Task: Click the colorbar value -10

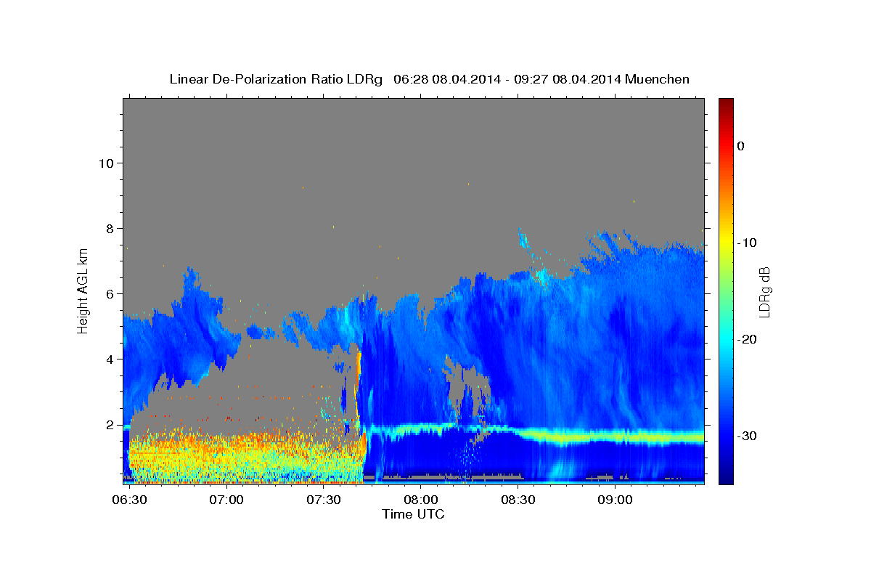Action: click(x=746, y=243)
